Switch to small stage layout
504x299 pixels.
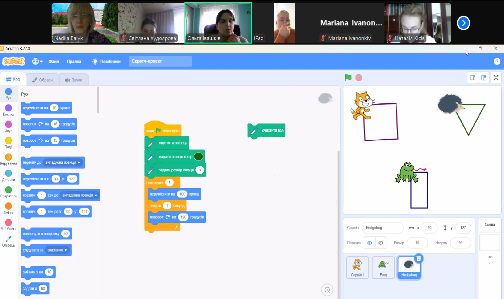[x=472, y=78]
